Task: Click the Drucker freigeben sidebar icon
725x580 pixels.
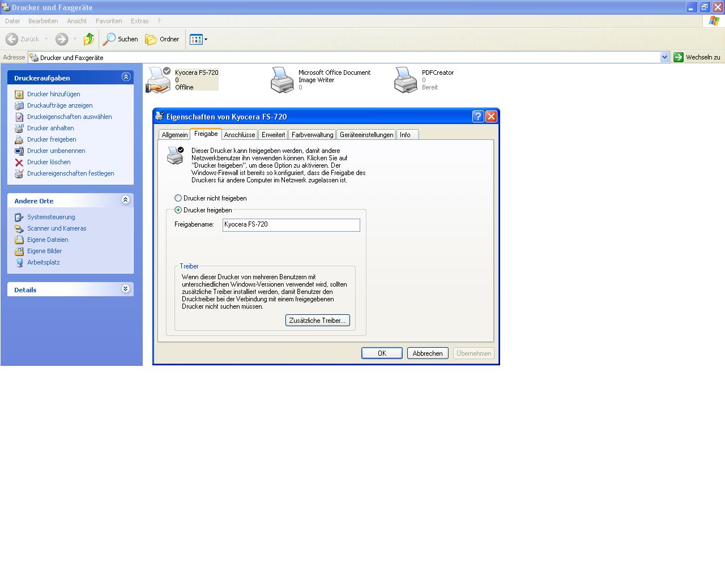Action: coord(19,140)
